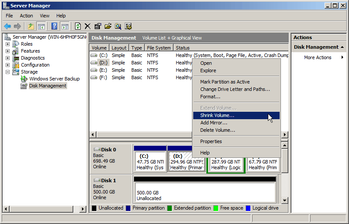The width and height of the screenshot is (349, 224).
Task: Collapse the Storage tree node
Action: 7,72
